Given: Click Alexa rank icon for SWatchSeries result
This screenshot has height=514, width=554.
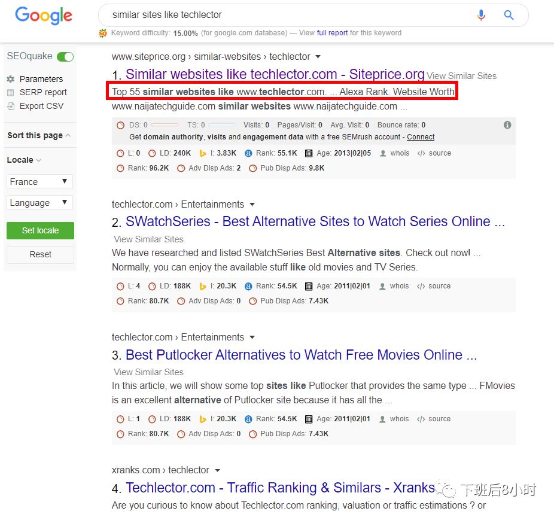Looking at the screenshot, I should coord(248,286).
